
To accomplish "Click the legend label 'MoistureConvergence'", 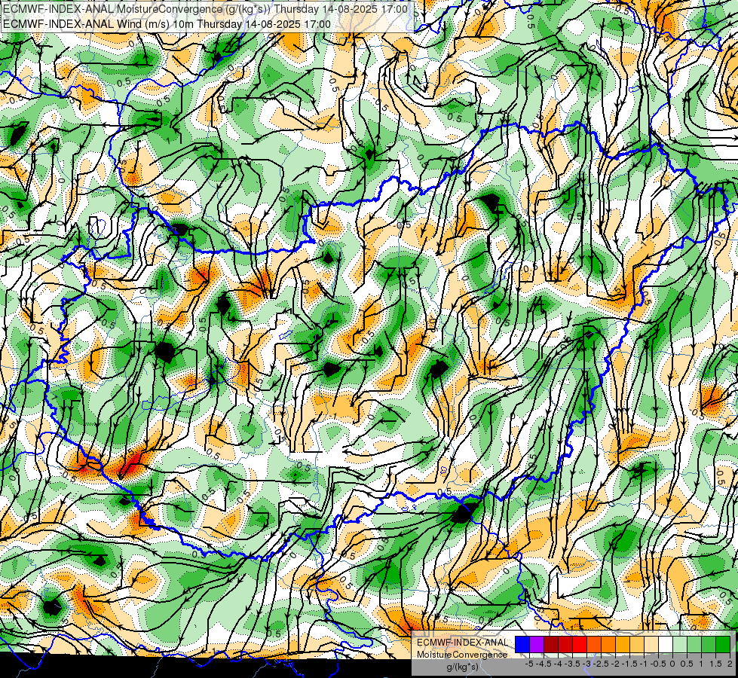I will click(462, 655).
